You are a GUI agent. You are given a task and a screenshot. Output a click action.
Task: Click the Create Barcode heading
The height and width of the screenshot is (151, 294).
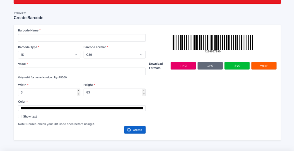28,18
